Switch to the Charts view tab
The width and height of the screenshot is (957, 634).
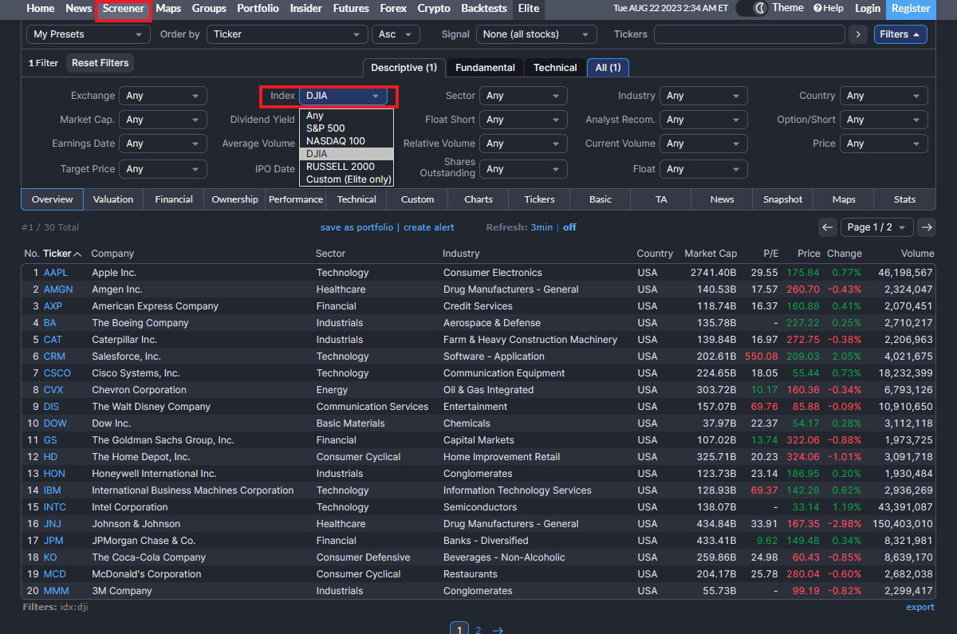point(478,199)
